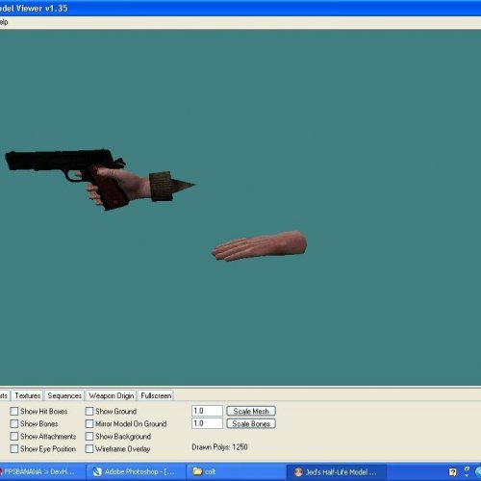Check the Show Attachments option
The image size is (481, 481).
point(14,436)
